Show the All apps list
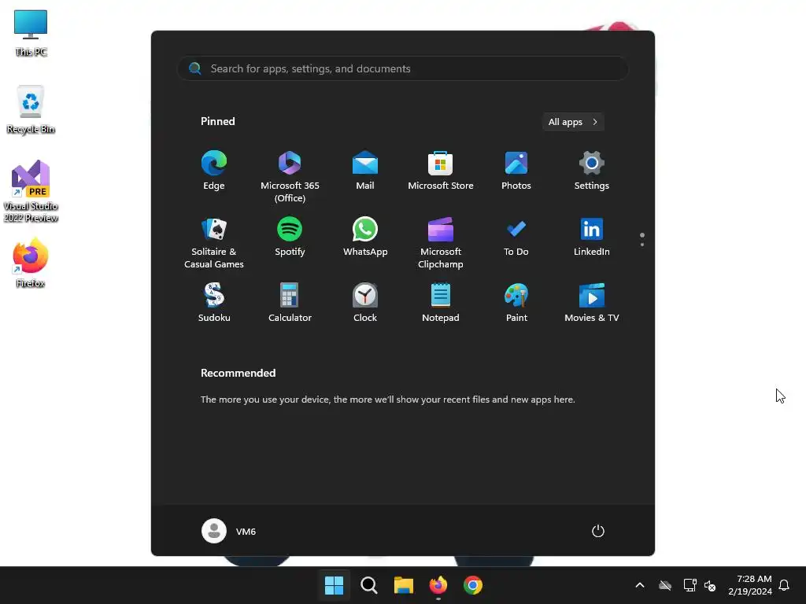The image size is (806, 604). pyautogui.click(x=573, y=122)
